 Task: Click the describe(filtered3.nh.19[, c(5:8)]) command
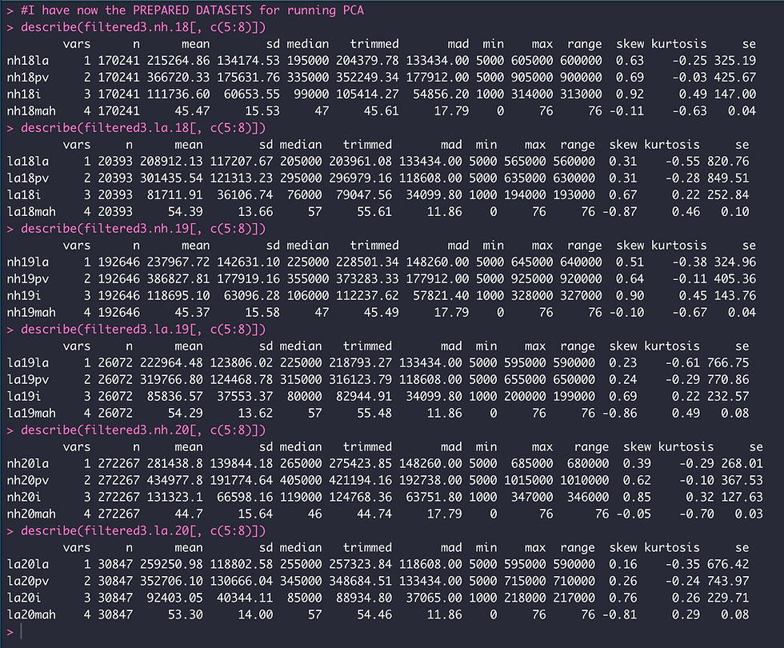(x=143, y=229)
